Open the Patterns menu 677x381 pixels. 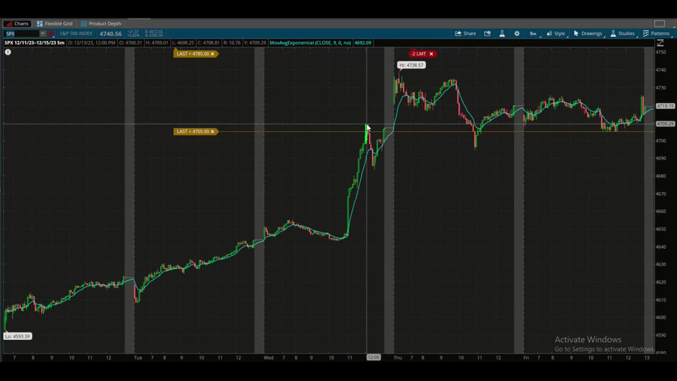656,33
